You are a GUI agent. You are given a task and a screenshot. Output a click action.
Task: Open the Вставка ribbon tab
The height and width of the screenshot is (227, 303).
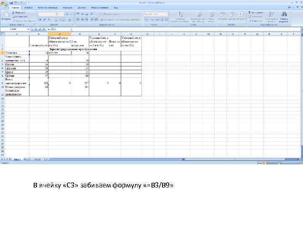[x=29, y=8]
